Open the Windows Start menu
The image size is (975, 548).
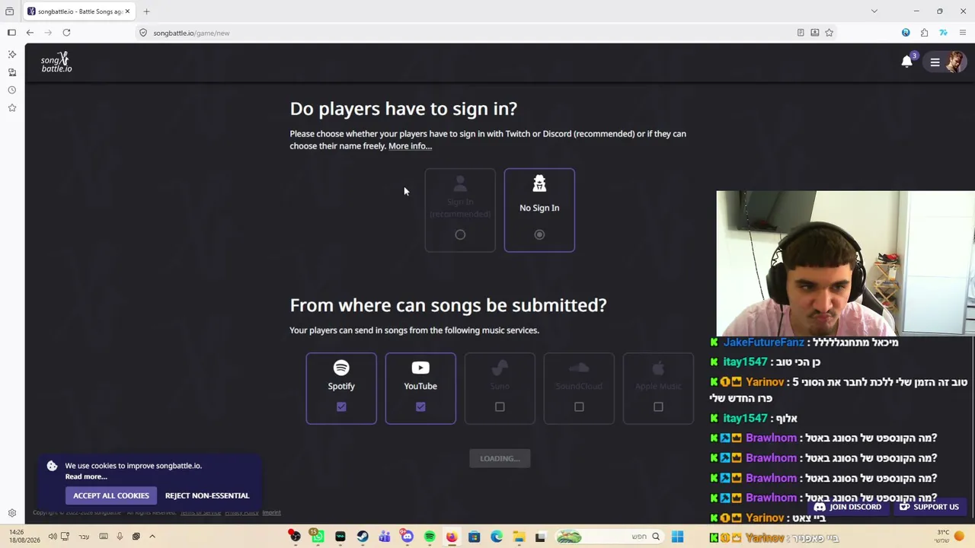[677, 537]
